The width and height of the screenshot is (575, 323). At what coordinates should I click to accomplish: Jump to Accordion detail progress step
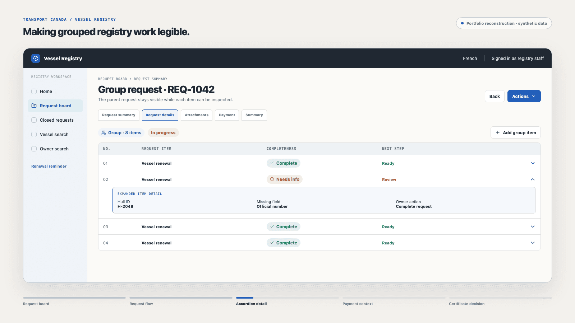287,301
